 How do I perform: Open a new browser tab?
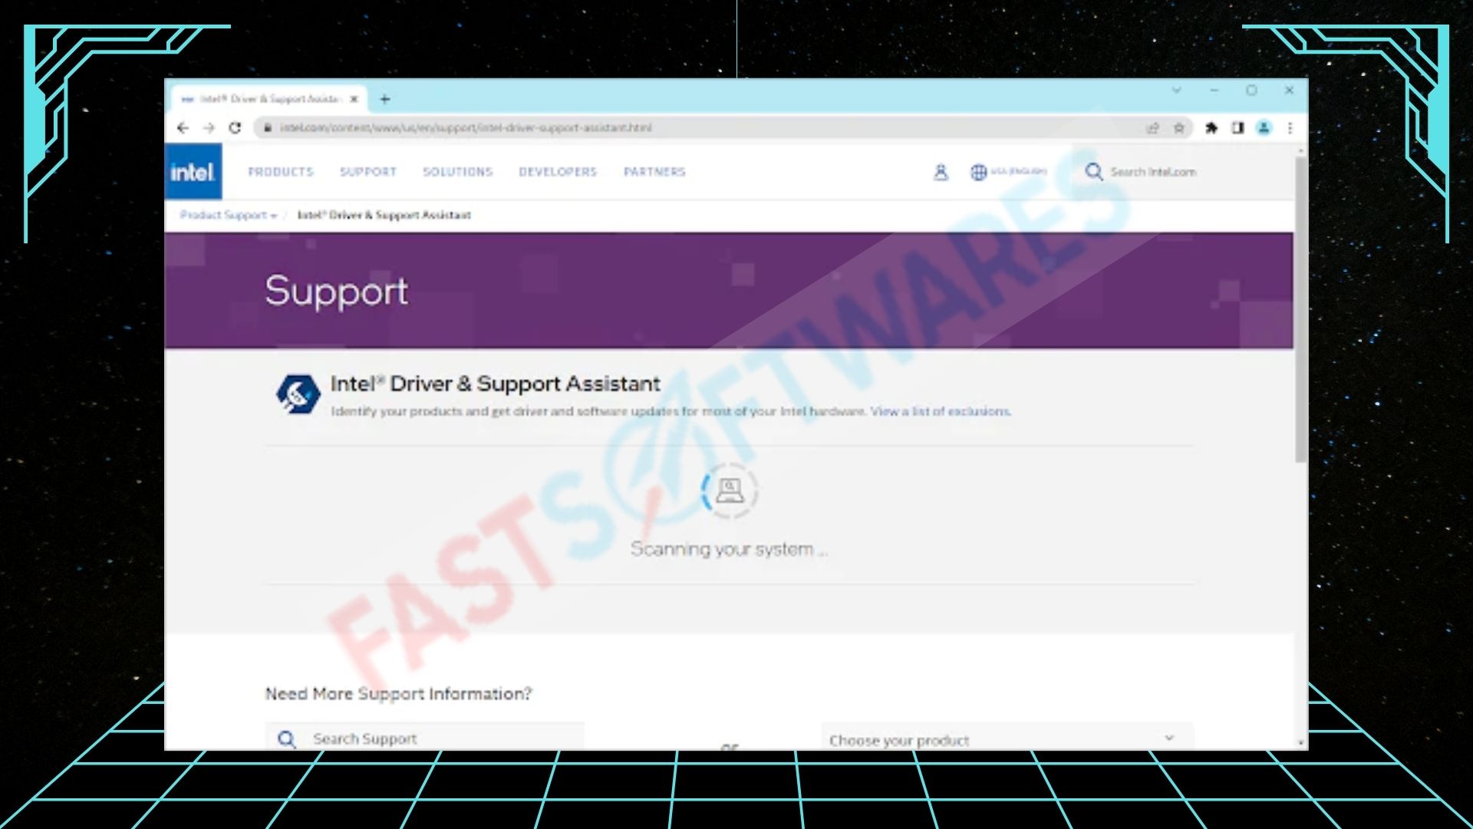[385, 99]
